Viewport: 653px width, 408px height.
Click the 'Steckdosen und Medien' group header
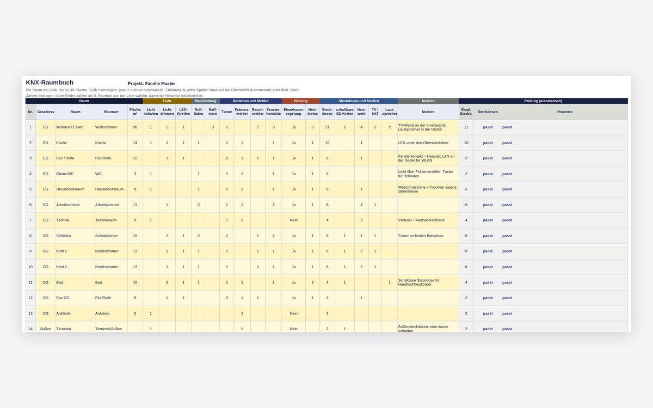pos(359,101)
